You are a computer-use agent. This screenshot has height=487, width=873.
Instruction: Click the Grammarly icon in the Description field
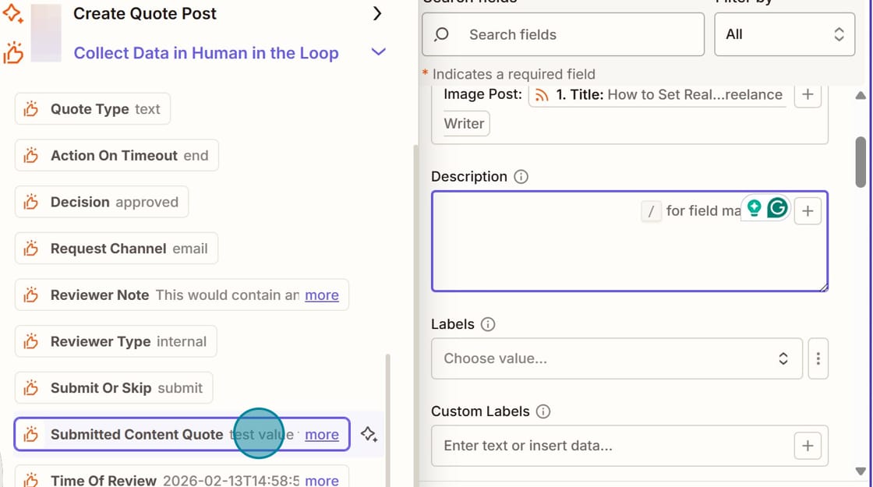pos(776,207)
